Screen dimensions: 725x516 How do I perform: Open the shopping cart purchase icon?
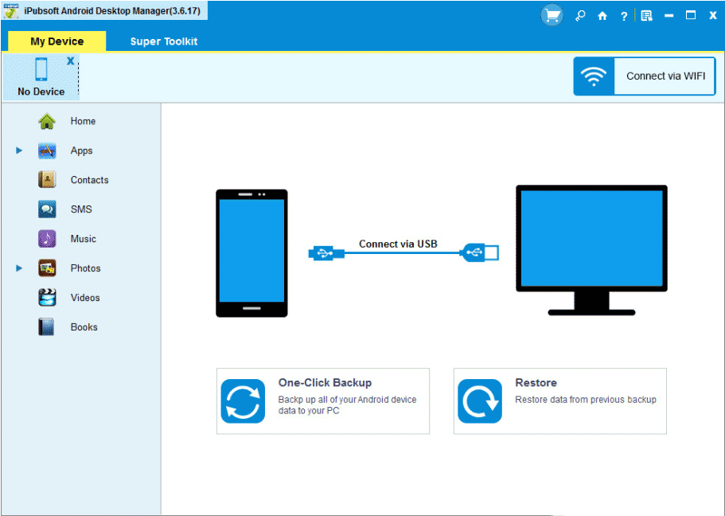(x=552, y=14)
